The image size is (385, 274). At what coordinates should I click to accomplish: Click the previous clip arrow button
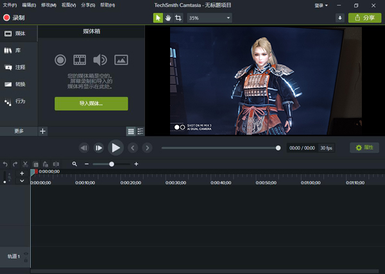tap(133, 148)
